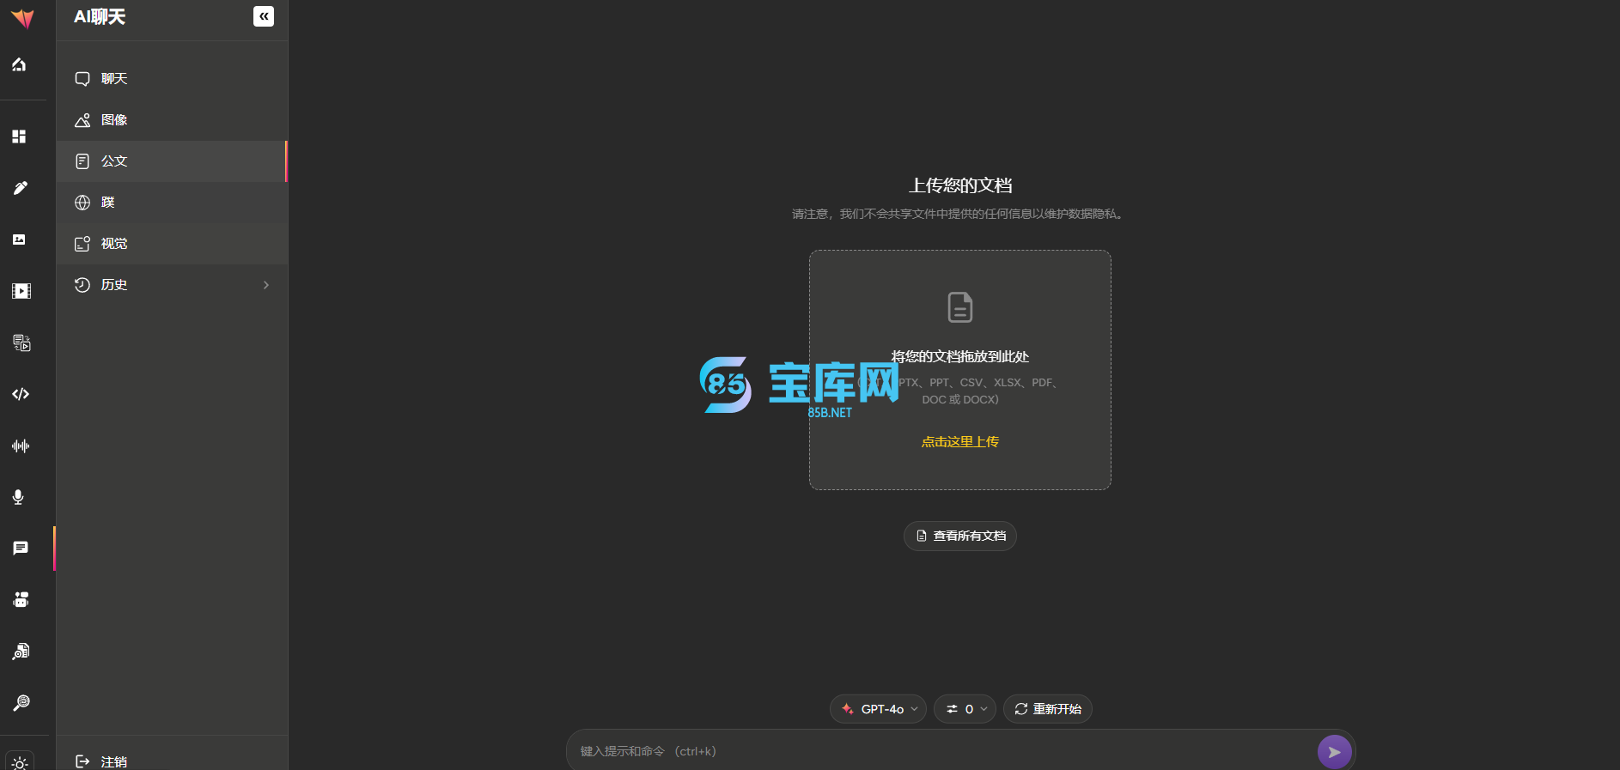Open the audio waveform icon
The image size is (1620, 770).
(x=21, y=446)
